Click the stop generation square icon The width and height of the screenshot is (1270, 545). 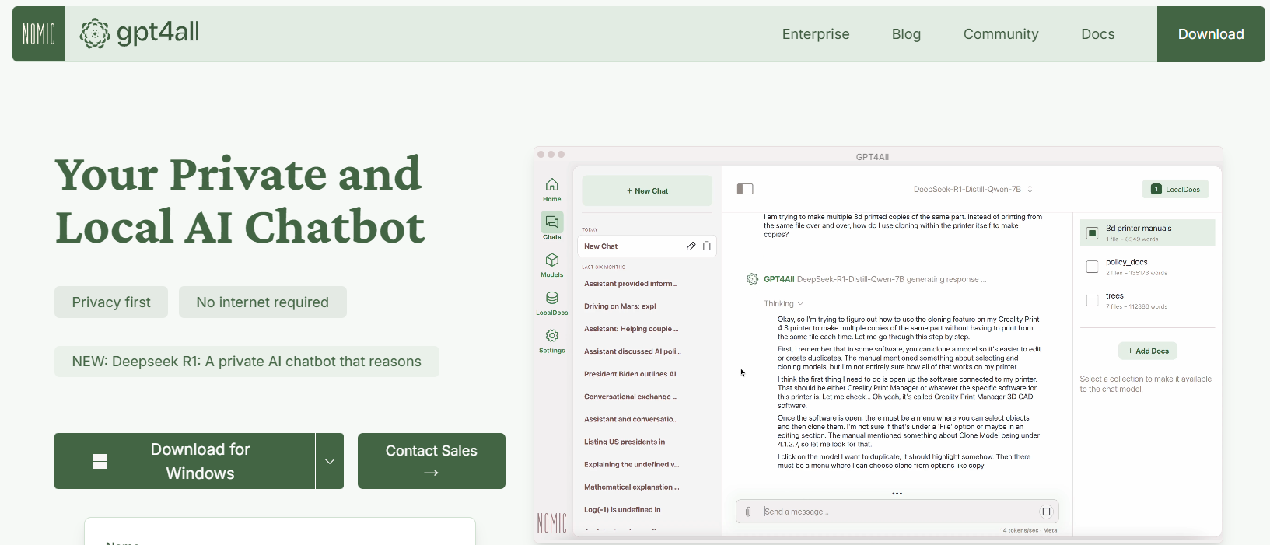pyautogui.click(x=1046, y=512)
